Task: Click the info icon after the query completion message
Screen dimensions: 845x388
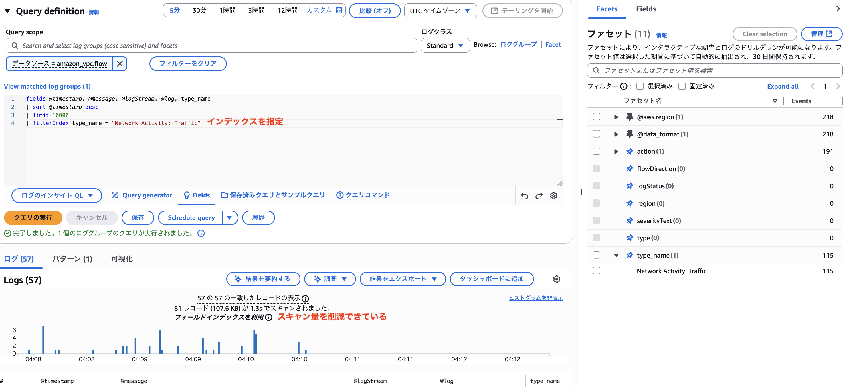Action: pos(201,233)
